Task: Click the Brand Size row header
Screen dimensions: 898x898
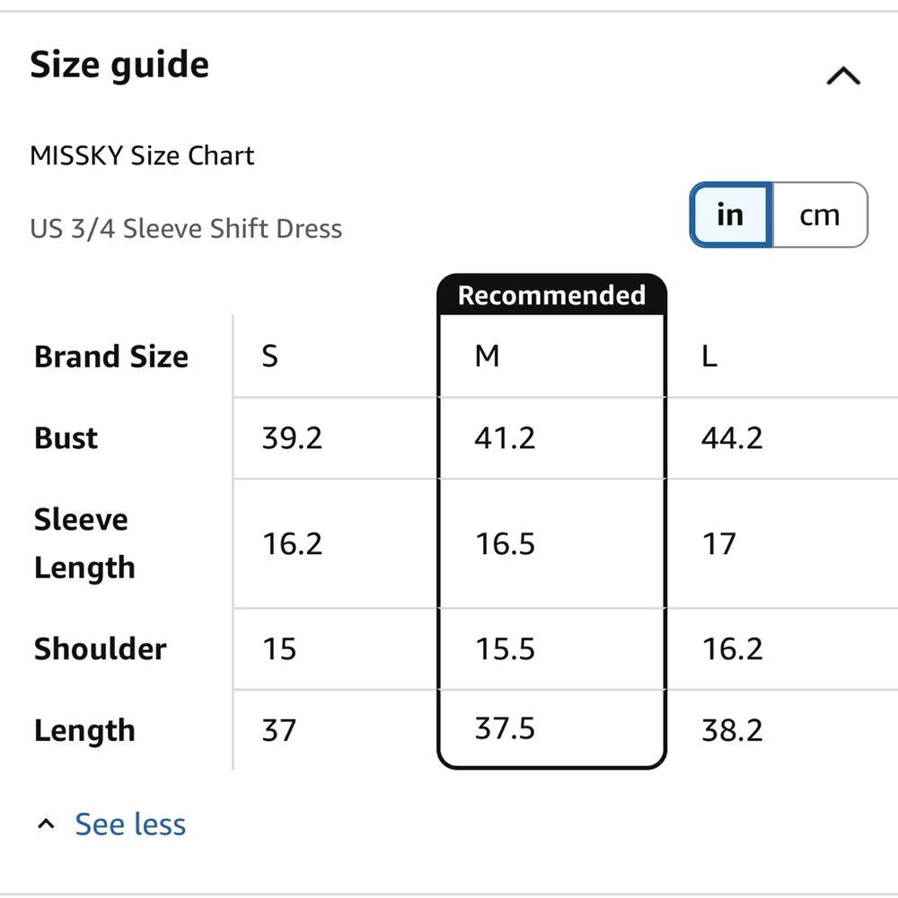Action: click(111, 357)
